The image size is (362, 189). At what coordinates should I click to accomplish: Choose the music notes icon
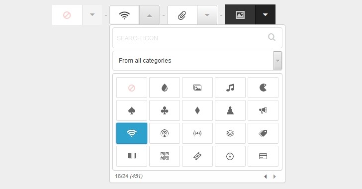point(230,88)
